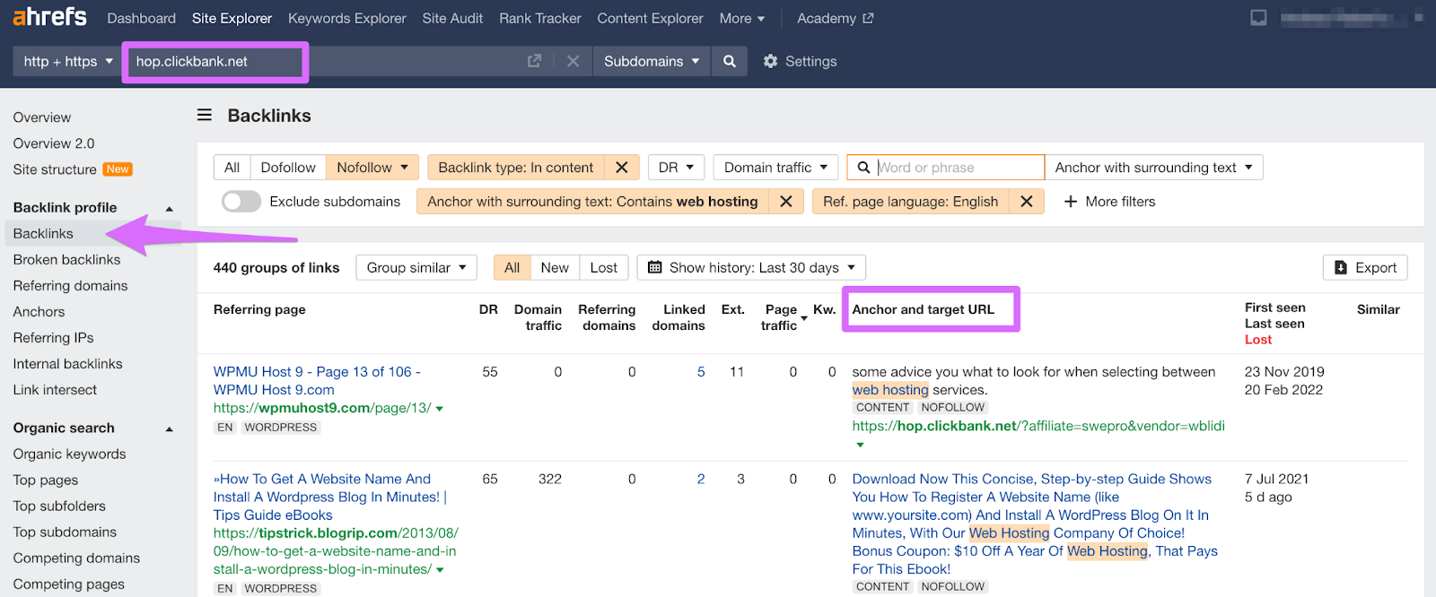Open Broken backlinks in sidebar
The height and width of the screenshot is (597, 1436).
click(66, 259)
